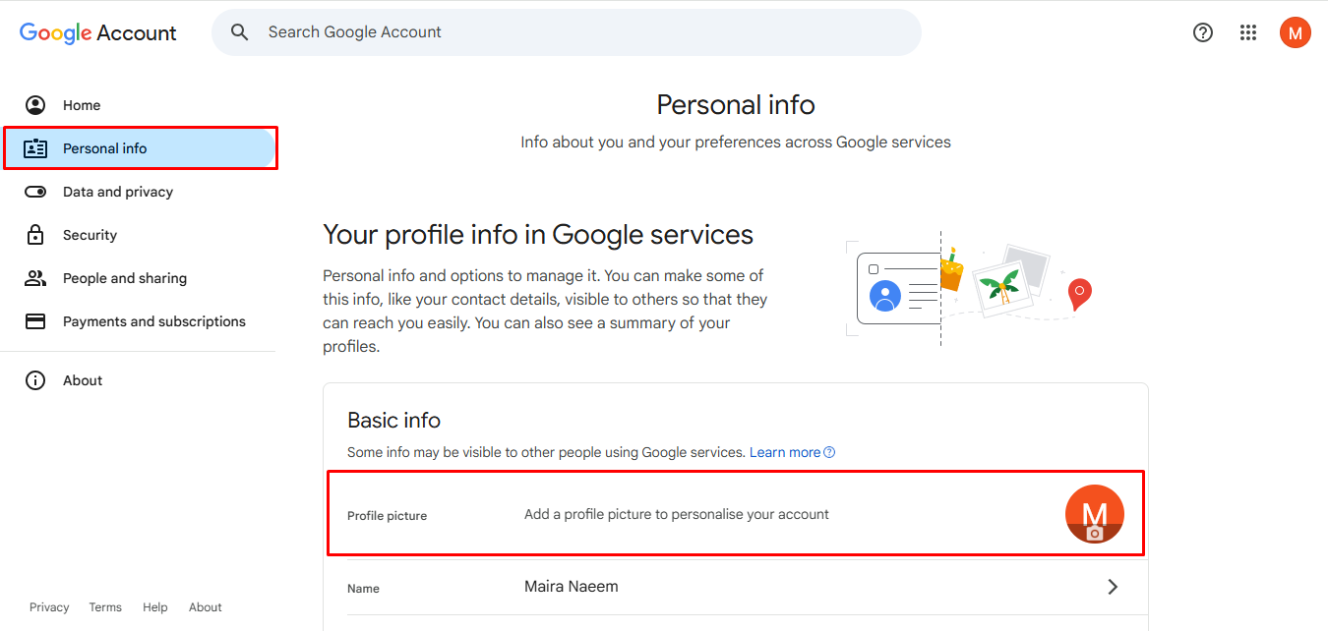Click the Data and privacy icon
This screenshot has height=631, width=1328.
tap(35, 191)
